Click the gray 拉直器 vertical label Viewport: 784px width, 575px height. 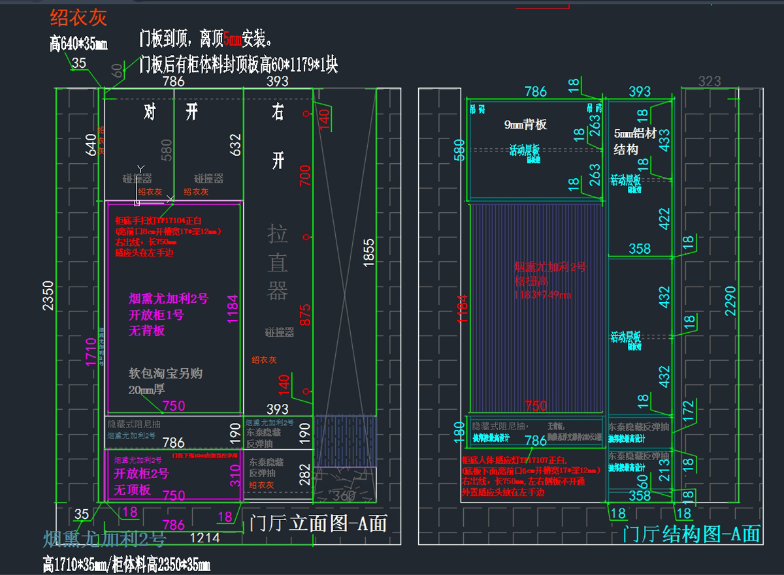coord(277,262)
